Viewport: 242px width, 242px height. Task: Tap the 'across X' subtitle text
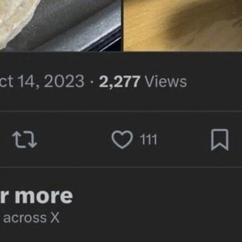pos(31,218)
